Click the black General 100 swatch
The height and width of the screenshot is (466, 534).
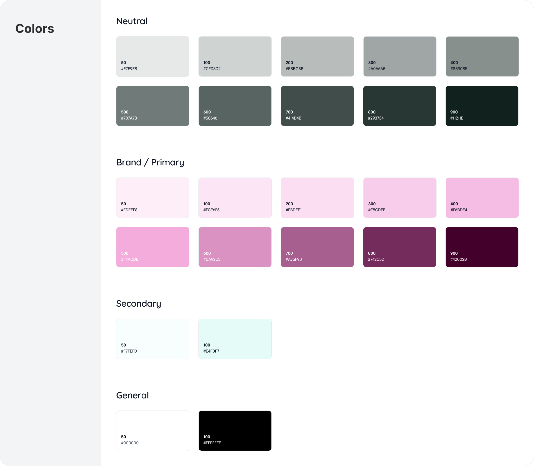point(235,430)
